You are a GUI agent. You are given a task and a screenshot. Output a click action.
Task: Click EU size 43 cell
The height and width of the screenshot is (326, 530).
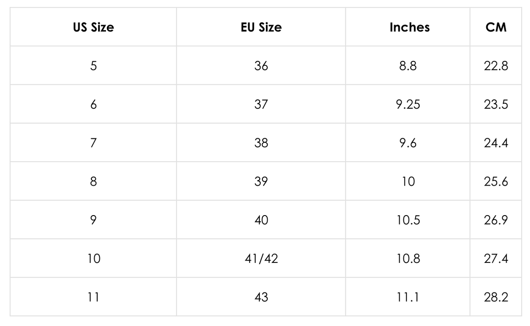pyautogui.click(x=261, y=297)
